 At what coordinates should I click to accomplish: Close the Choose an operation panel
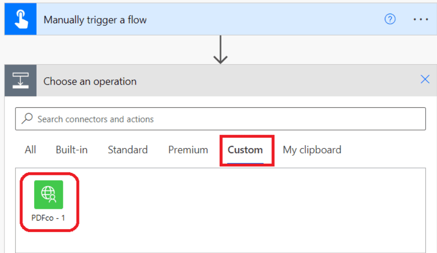(x=425, y=79)
